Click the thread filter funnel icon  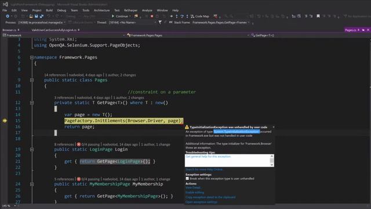(x=160, y=22)
